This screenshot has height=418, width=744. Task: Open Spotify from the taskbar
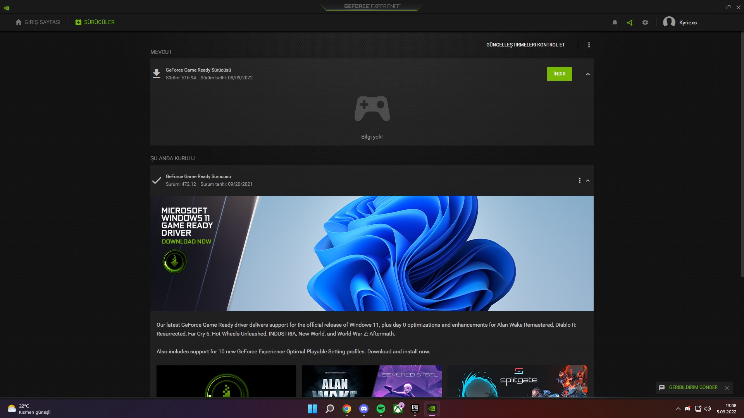pos(381,409)
